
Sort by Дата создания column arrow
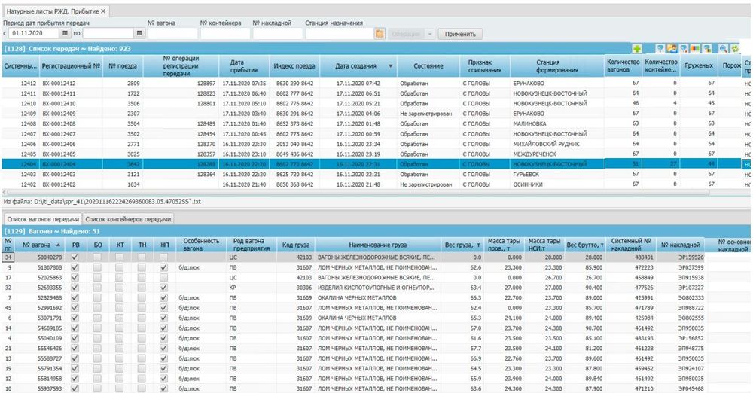pos(390,66)
